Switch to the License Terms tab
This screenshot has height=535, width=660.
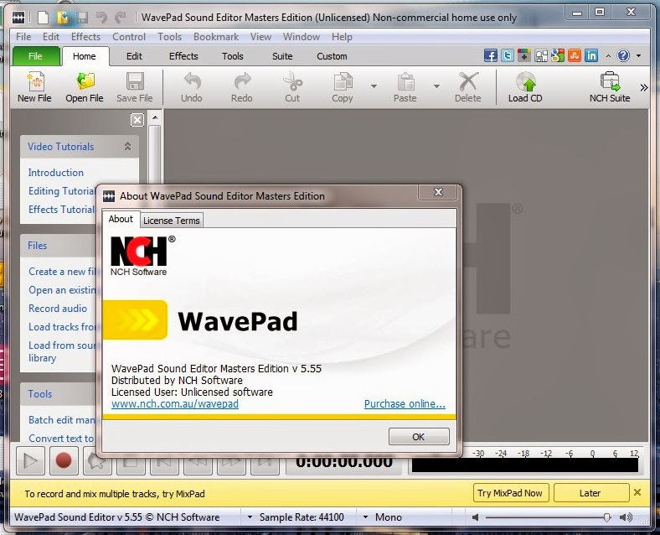click(172, 221)
